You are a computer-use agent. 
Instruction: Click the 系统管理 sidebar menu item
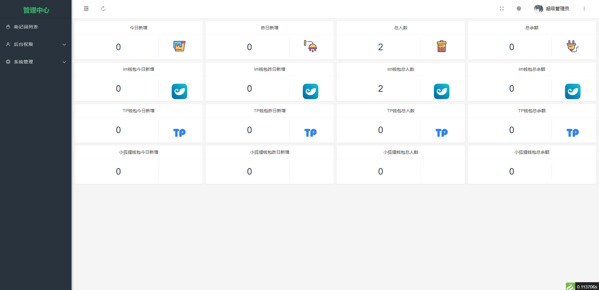pos(36,62)
